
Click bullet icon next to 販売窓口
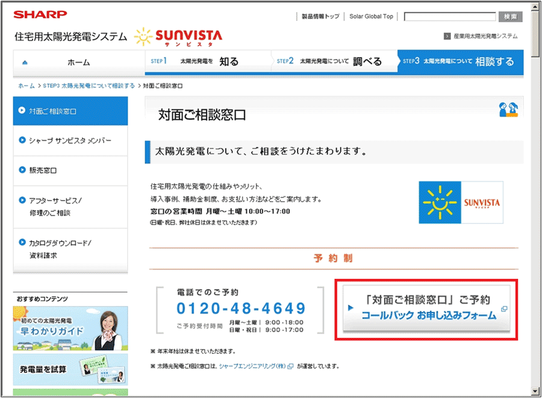tap(22, 170)
